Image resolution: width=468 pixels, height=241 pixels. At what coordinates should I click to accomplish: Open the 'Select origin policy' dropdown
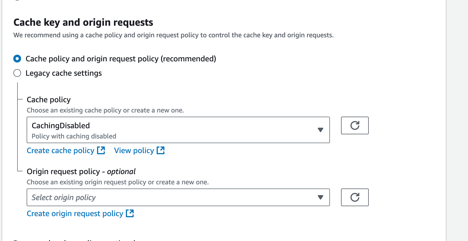click(x=172, y=197)
